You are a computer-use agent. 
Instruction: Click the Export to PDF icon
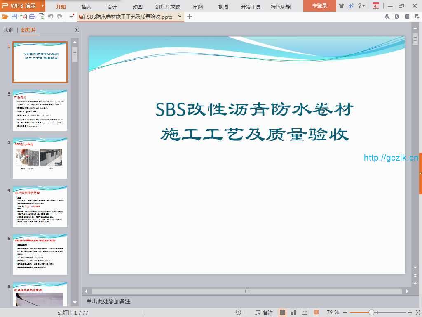pos(23,17)
